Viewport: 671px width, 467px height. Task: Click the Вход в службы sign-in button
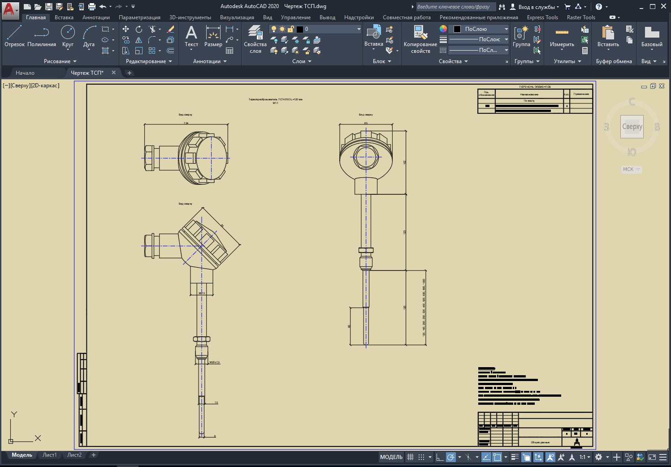tap(535, 7)
